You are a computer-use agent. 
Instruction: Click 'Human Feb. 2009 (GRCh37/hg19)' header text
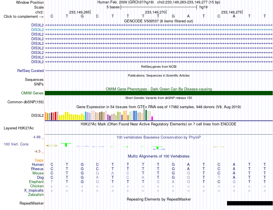(126, 2)
